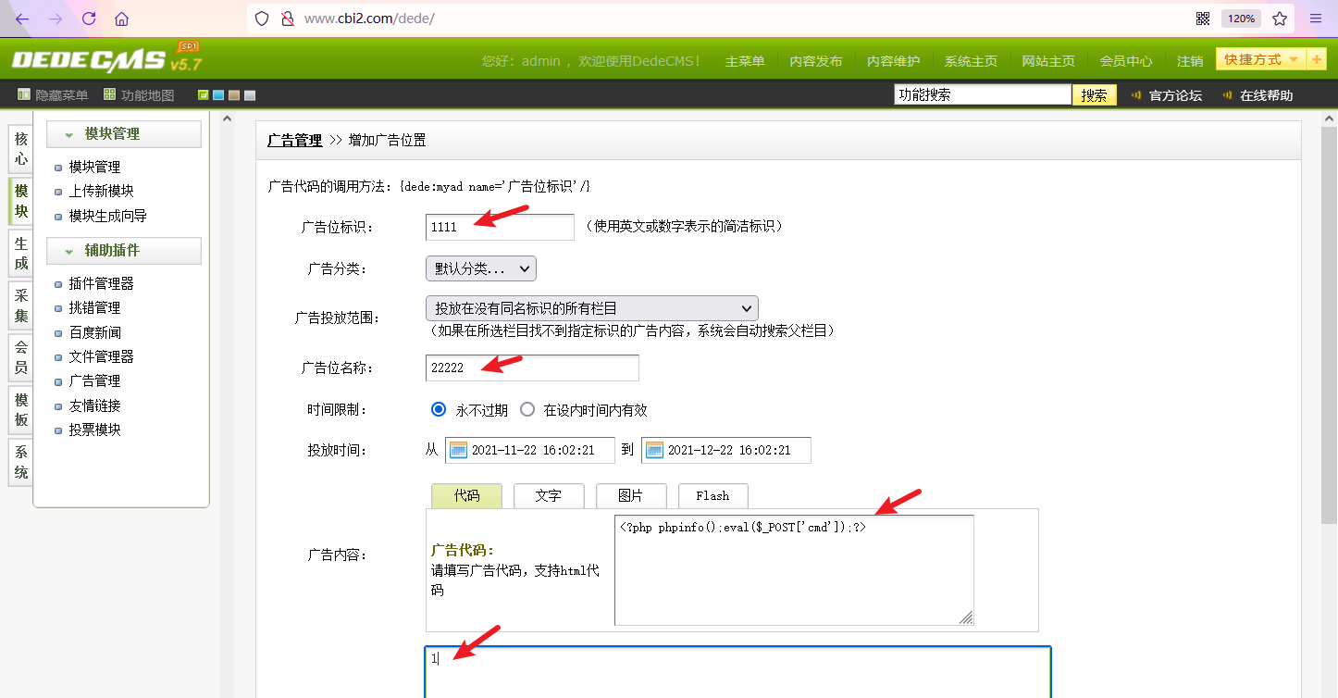Collapse the 模块管理 section header
Viewport: 1338px width, 698px height.
click(124, 134)
